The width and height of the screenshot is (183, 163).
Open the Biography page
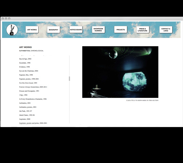(x=54, y=29)
